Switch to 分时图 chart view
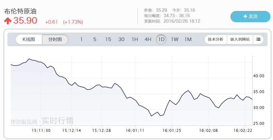Viewport: 273px width, 140px height. (x=55, y=39)
